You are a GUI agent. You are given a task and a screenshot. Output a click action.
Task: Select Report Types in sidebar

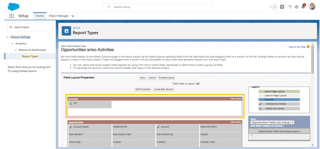pos(30,56)
